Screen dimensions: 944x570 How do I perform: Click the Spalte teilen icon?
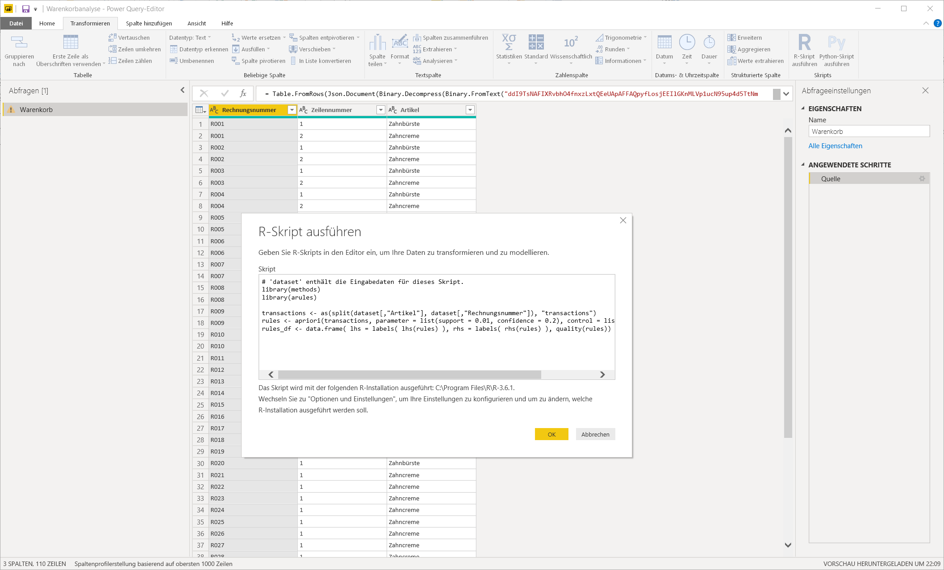click(377, 43)
